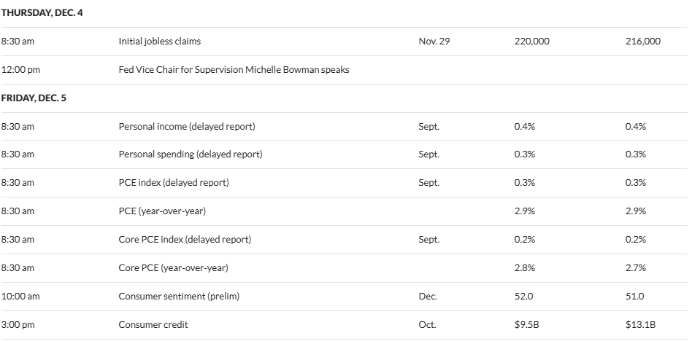The width and height of the screenshot is (692, 341).
Task: Select Core PCE index (delayed report)
Action: tap(184, 240)
